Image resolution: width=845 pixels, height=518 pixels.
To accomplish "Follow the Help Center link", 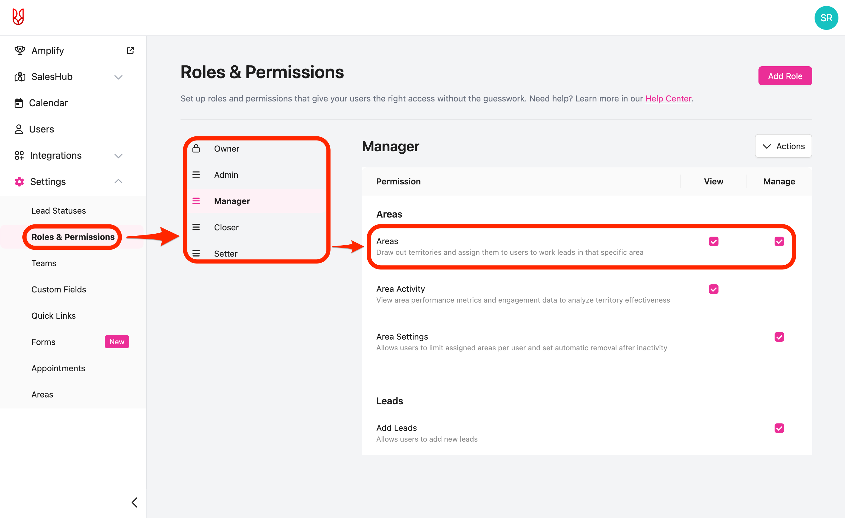I will point(668,98).
